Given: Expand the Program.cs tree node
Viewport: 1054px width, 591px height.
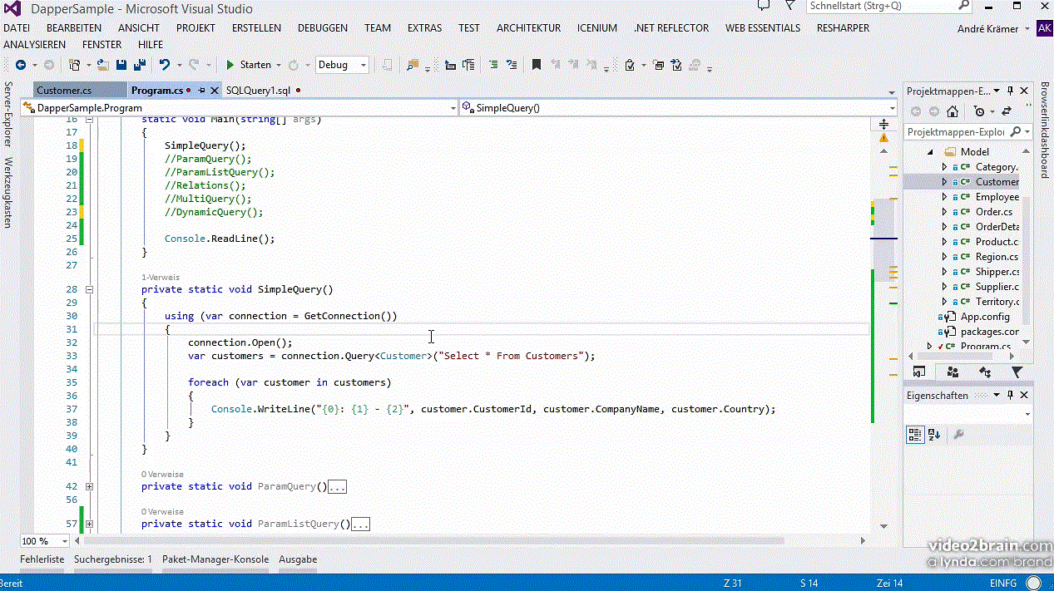Looking at the screenshot, I should 931,347.
